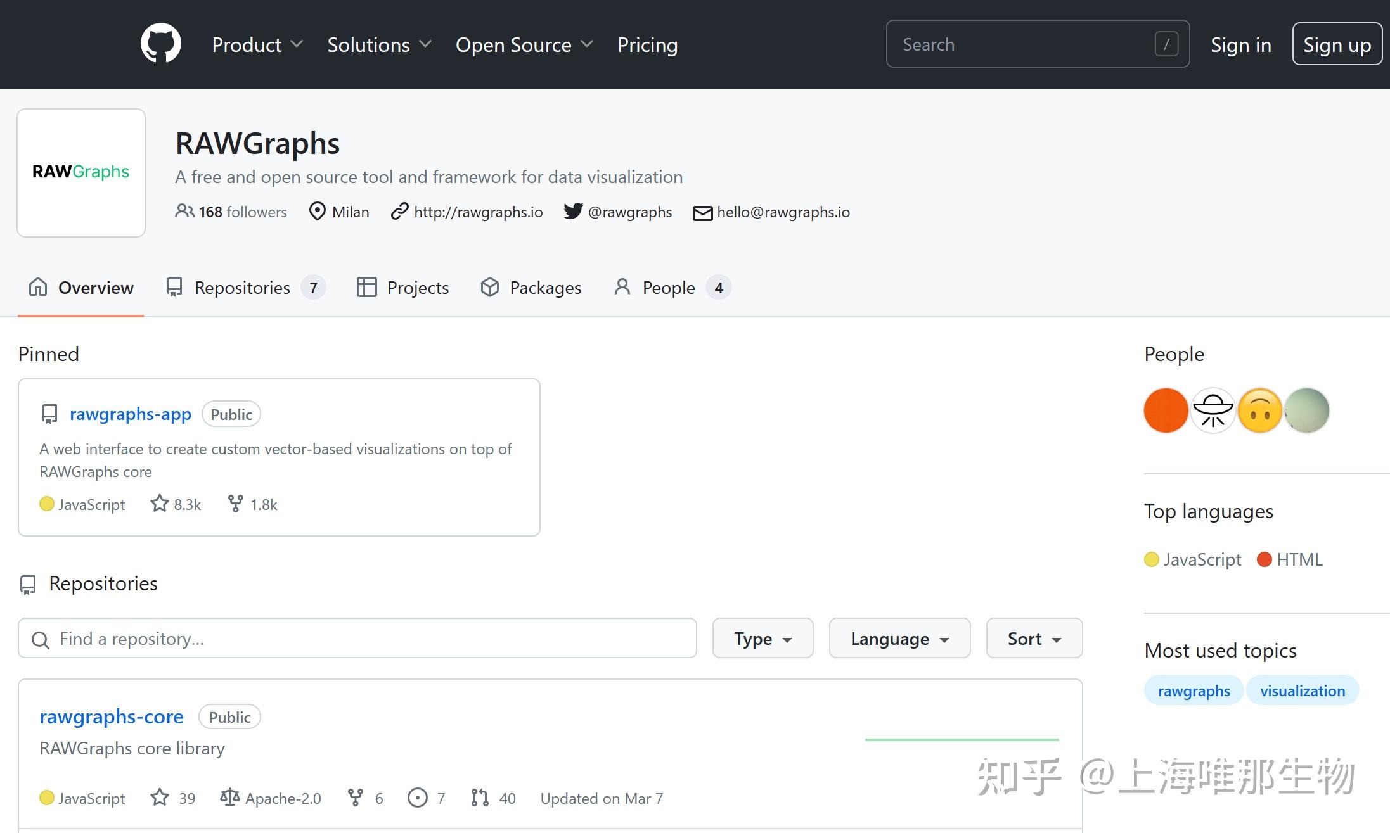
Task: Click the followers icon showing 168 followers
Action: [x=183, y=212]
